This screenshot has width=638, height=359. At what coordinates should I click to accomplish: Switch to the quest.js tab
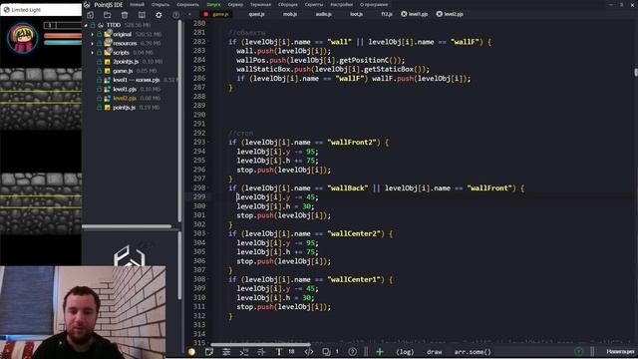[x=256, y=14]
